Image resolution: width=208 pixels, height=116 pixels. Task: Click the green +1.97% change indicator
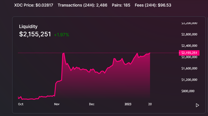coord(61,35)
